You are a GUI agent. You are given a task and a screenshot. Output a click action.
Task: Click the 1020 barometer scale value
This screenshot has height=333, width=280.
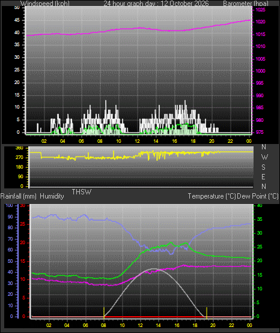coord(260,22)
